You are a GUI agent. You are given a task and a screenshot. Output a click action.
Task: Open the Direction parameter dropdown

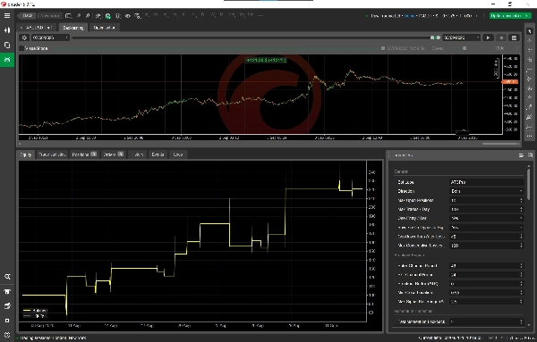pyautogui.click(x=486, y=191)
